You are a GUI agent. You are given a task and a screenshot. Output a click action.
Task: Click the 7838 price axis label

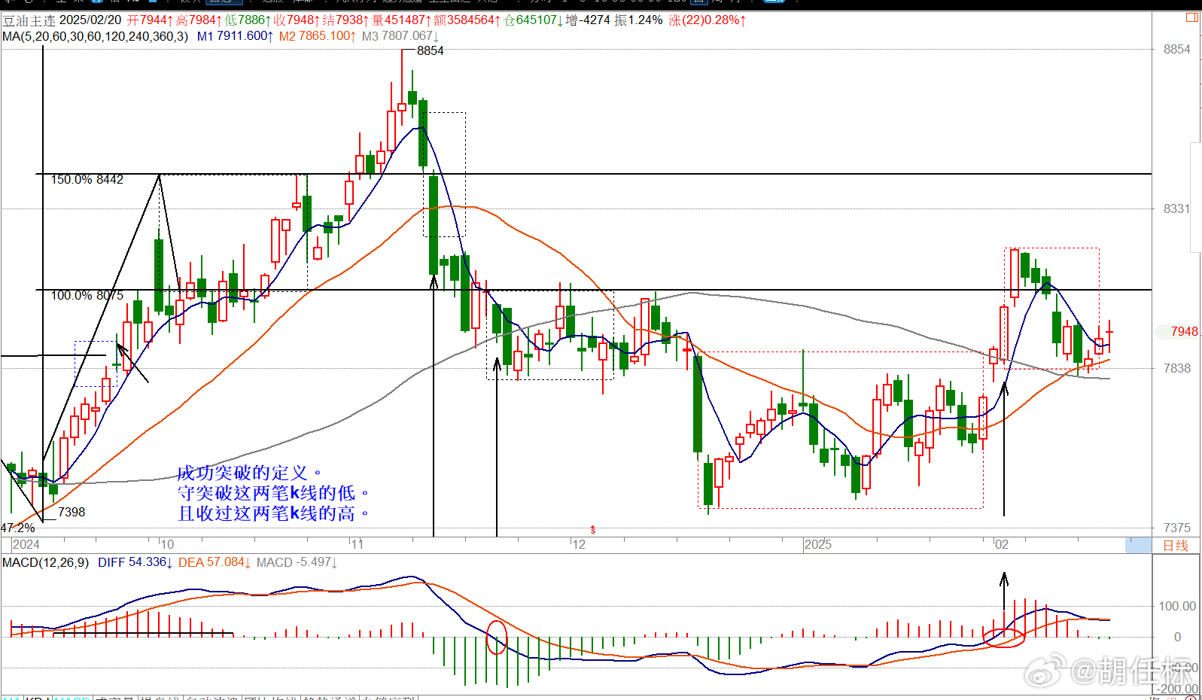pos(1176,369)
